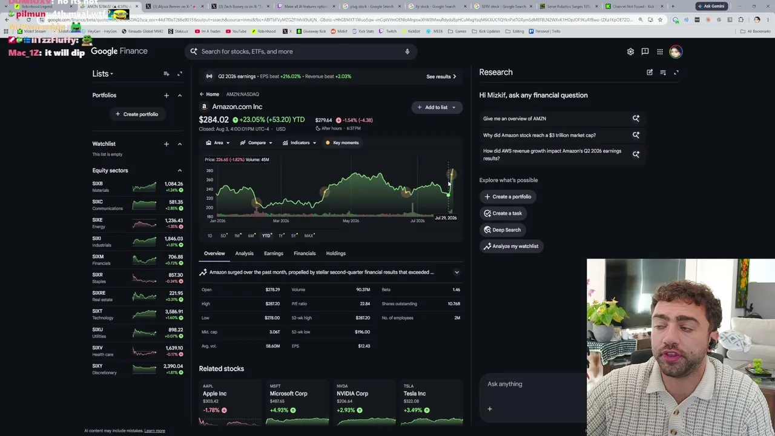The height and width of the screenshot is (436, 775).
Task: Start a new research chat with the compose icon
Action: pos(650,73)
